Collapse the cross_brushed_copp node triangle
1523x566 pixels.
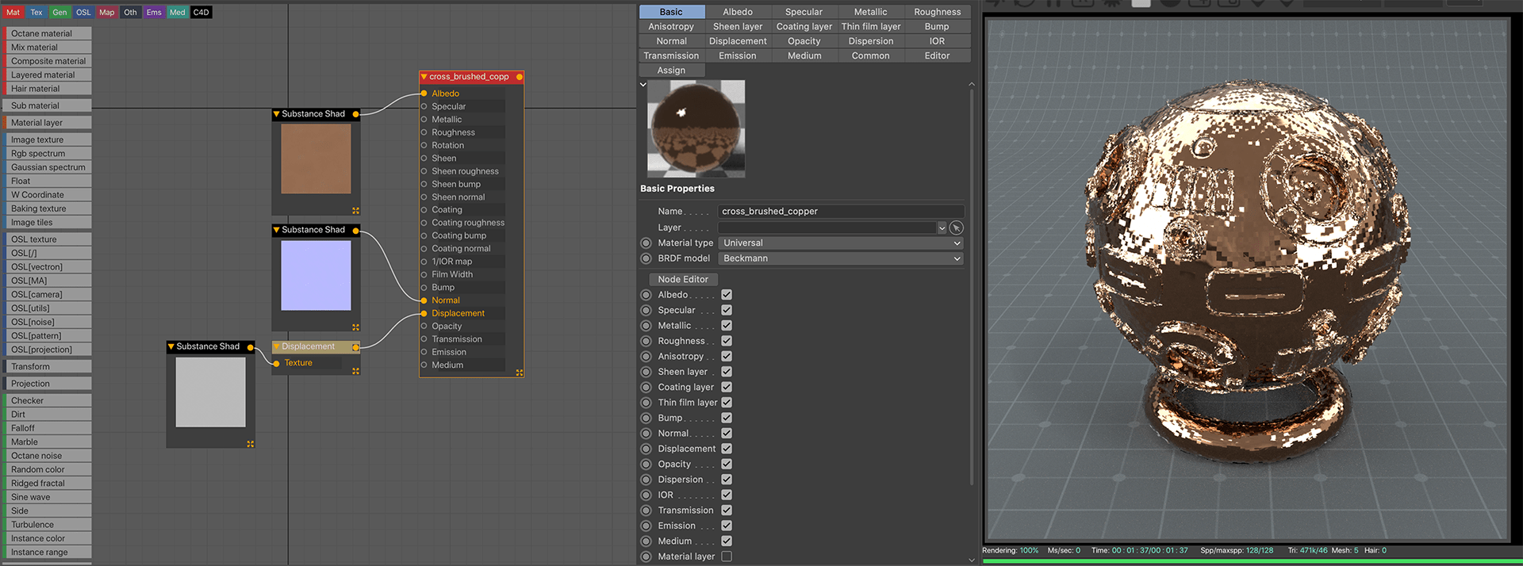click(x=424, y=77)
